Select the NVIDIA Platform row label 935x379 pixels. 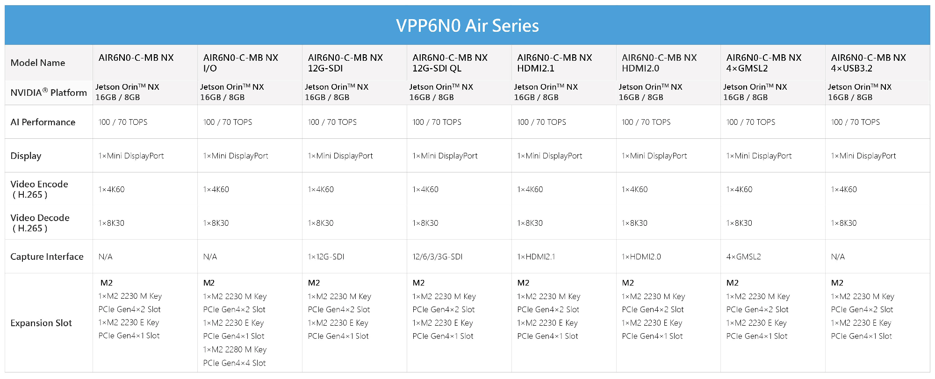tap(49, 92)
